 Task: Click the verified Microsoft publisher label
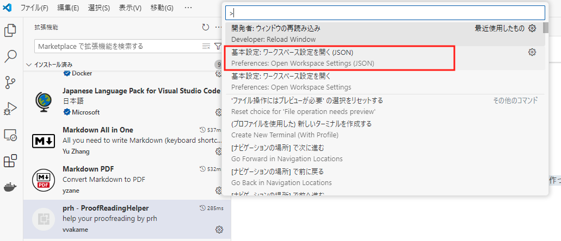[x=82, y=112]
